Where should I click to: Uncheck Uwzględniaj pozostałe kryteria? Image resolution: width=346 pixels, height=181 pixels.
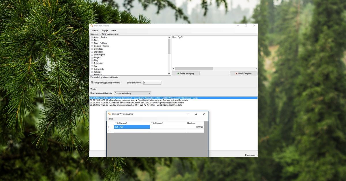tap(92, 82)
